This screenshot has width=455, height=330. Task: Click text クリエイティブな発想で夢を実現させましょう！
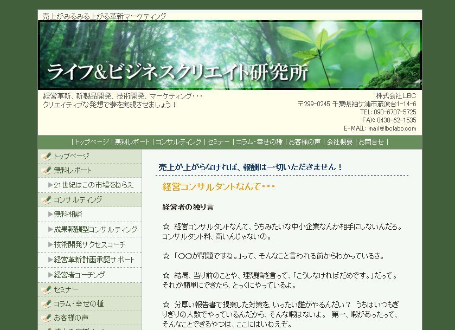point(110,105)
